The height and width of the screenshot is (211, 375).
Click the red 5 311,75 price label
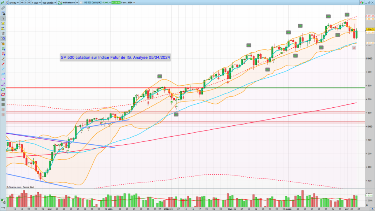(370, 16)
